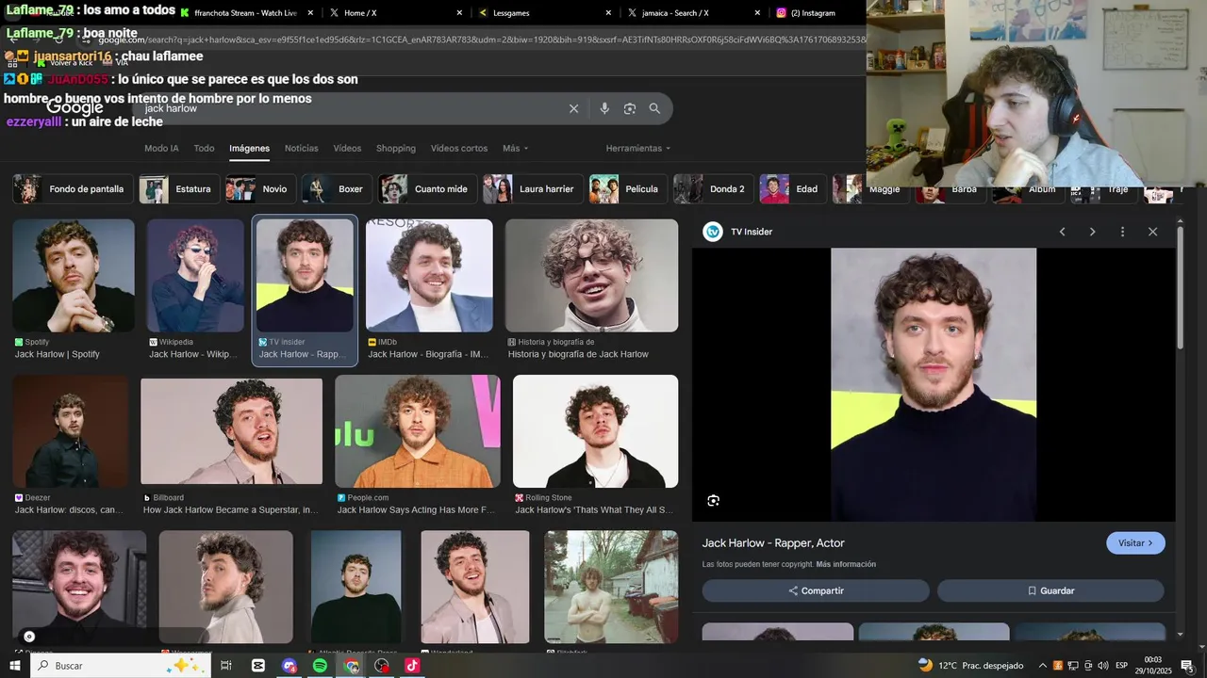The height and width of the screenshot is (678, 1207).
Task: Open the Más información copyright link
Action: pyautogui.click(x=846, y=564)
